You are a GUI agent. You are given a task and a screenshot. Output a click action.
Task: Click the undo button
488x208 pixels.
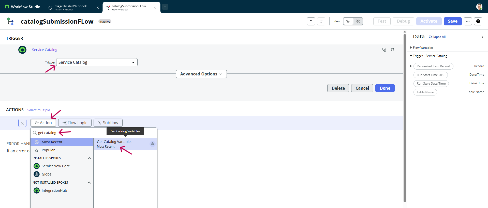(311, 21)
